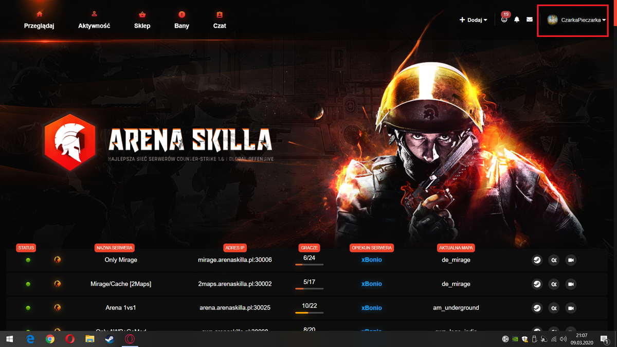Screen dimensions: 617x347
Task: Connect via Steam to Only Mirage server
Action: coord(537,260)
